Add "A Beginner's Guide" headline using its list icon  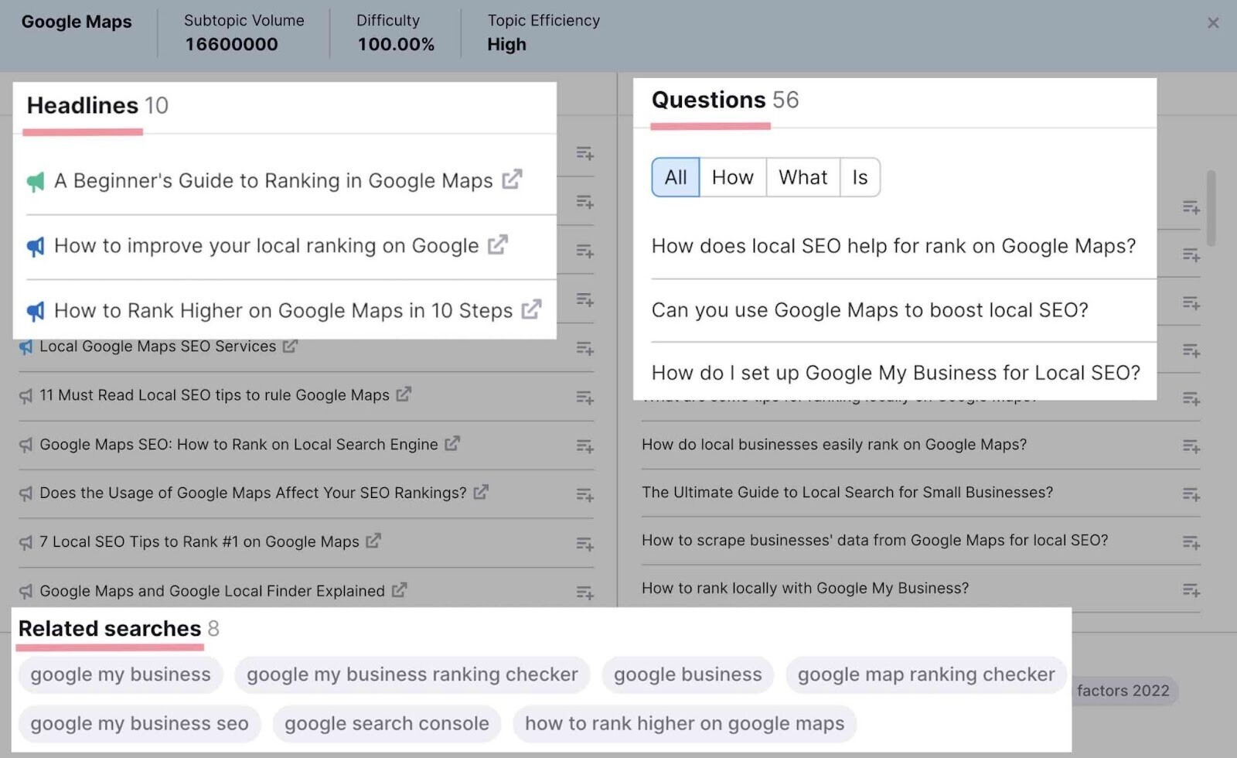point(585,154)
